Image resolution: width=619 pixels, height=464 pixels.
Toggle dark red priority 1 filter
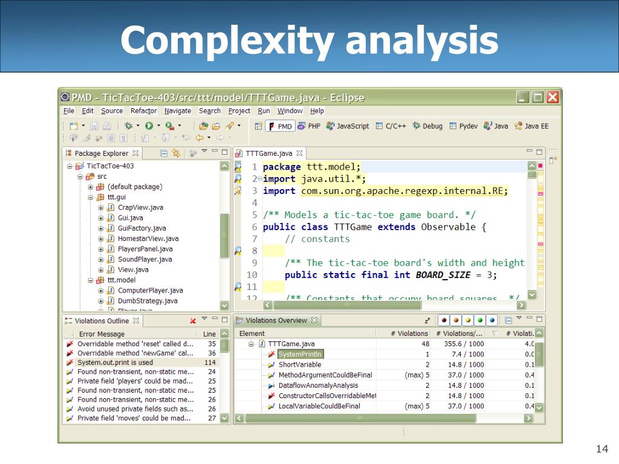click(x=444, y=320)
